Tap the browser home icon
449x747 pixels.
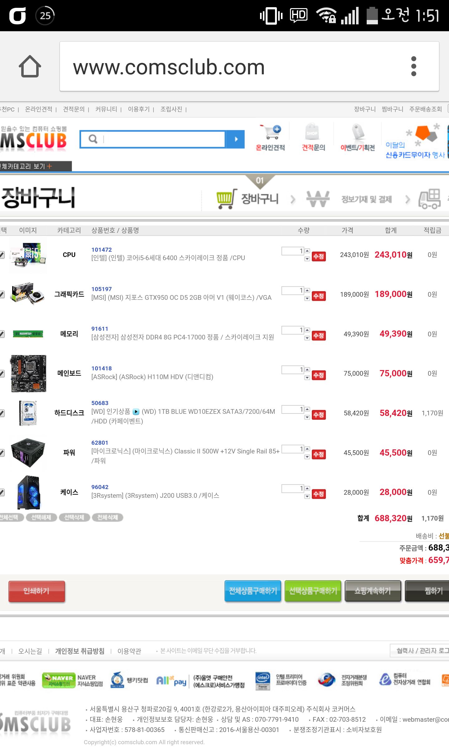[x=30, y=66]
